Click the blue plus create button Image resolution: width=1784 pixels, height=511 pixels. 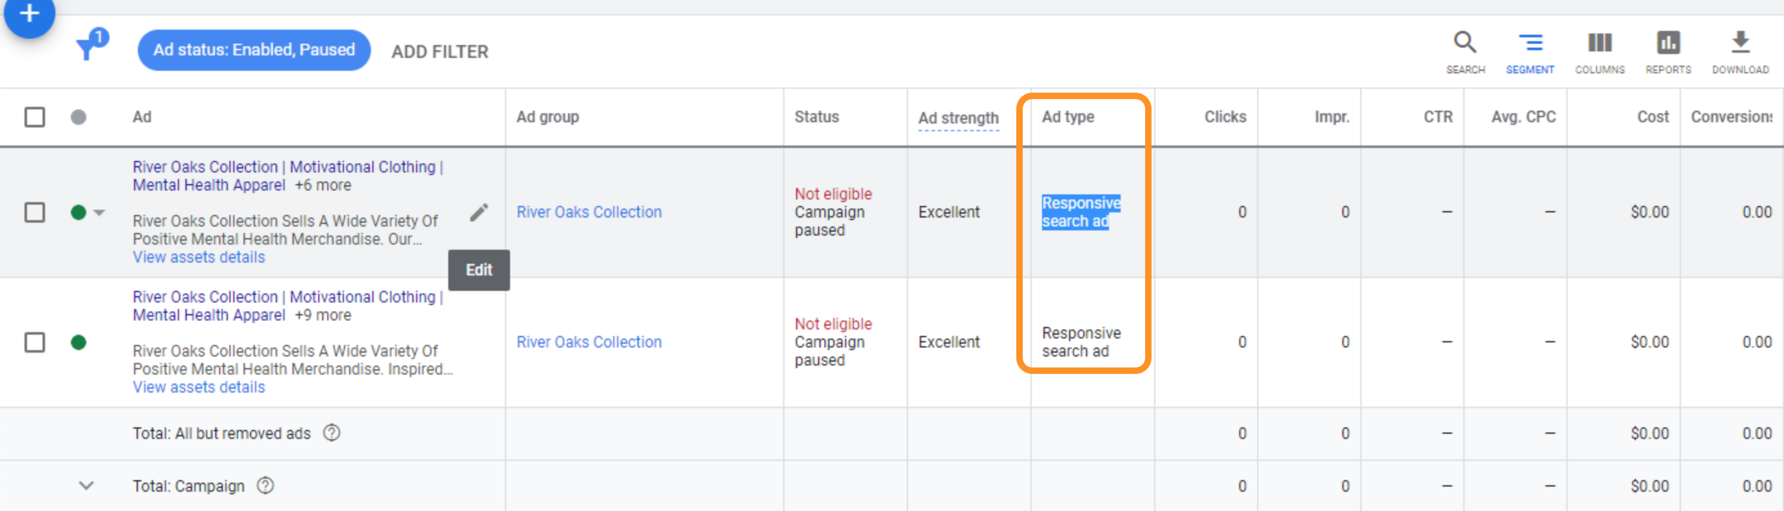29,14
